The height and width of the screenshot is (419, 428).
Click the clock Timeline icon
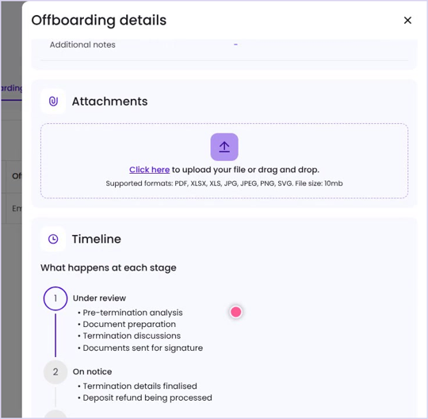(53, 239)
